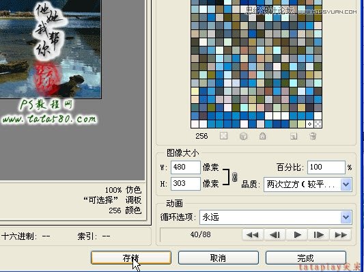
Task: Open the quality (品质) resampling dropdown
Action: click(x=308, y=185)
